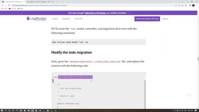The height and width of the screenshot is (112, 199).
Task: Click the LogRocket logo
Action: pos(36,19)
